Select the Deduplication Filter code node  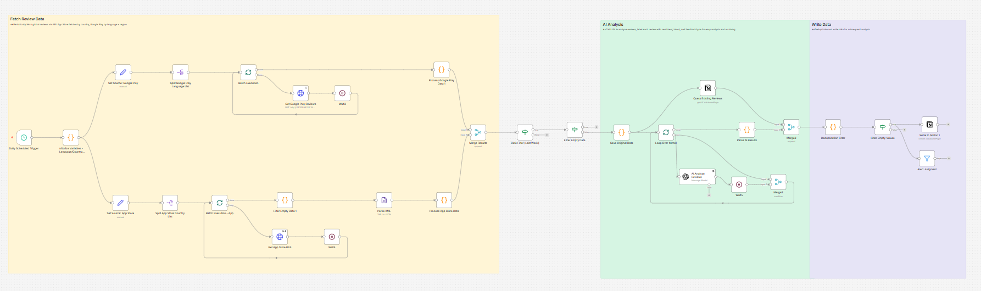833,127
